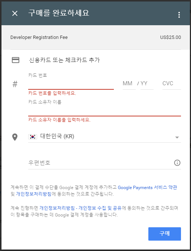This screenshot has width=191, height=251.
Task: Click the CVC security code field
Action: point(171,83)
